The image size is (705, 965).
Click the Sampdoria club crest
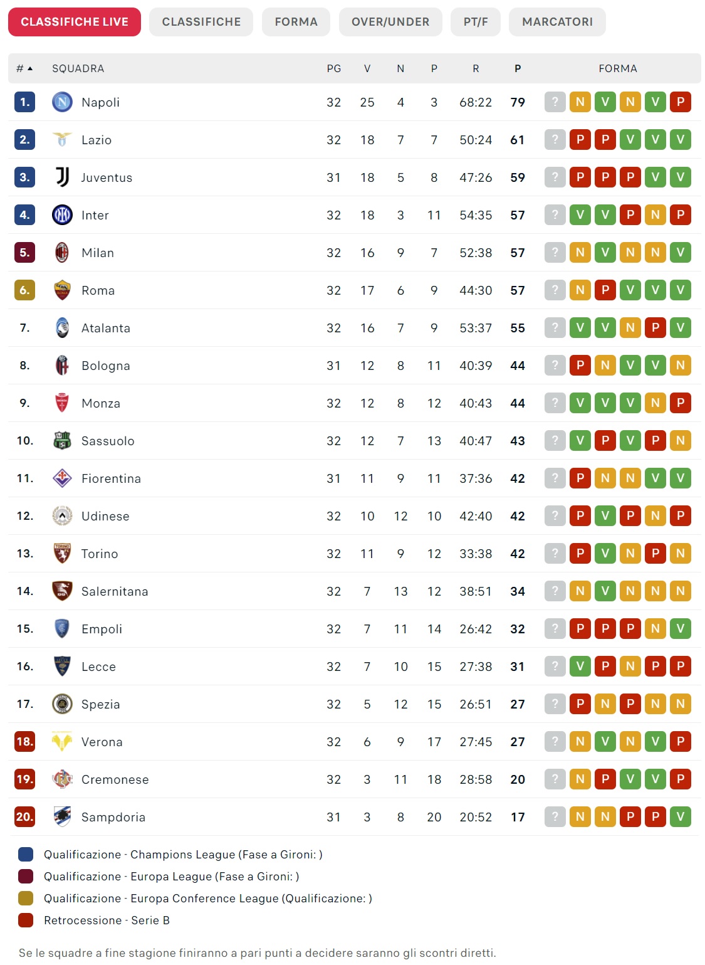point(62,817)
